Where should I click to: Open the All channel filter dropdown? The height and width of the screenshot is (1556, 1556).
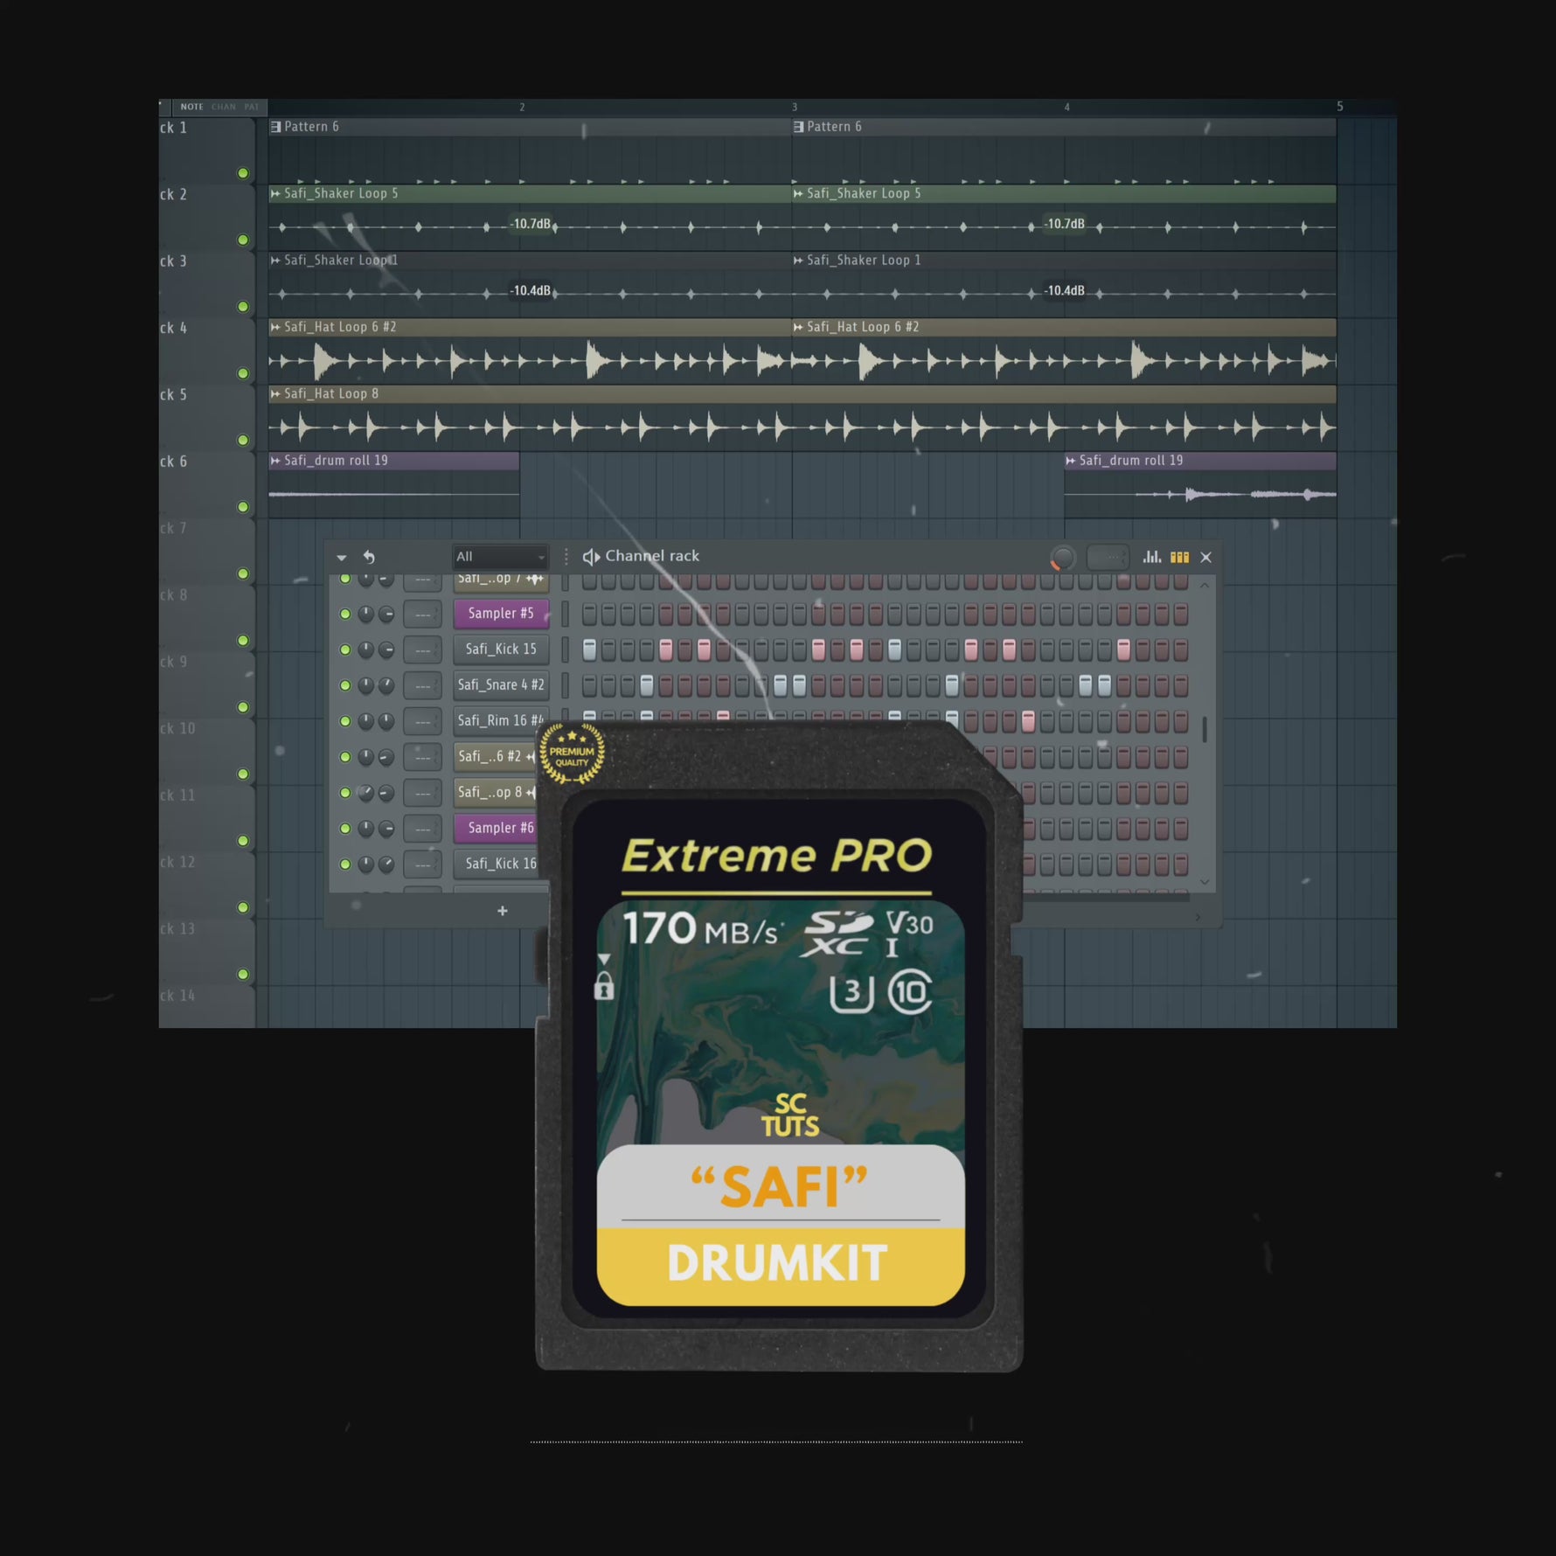click(500, 556)
